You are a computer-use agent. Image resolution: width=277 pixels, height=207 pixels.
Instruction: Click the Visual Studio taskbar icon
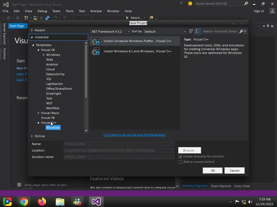(x=96, y=202)
